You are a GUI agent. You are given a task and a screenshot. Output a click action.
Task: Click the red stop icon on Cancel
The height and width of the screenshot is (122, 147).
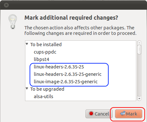pos(91,114)
